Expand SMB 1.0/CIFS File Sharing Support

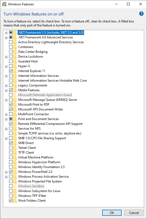pos(6,138)
